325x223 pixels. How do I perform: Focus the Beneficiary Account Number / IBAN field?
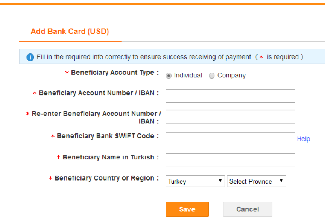pos(230,96)
